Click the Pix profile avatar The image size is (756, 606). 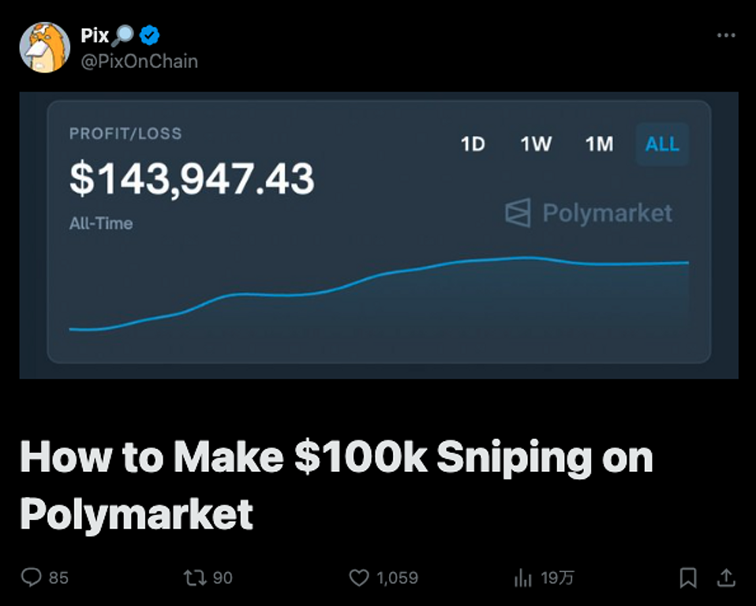click(44, 47)
